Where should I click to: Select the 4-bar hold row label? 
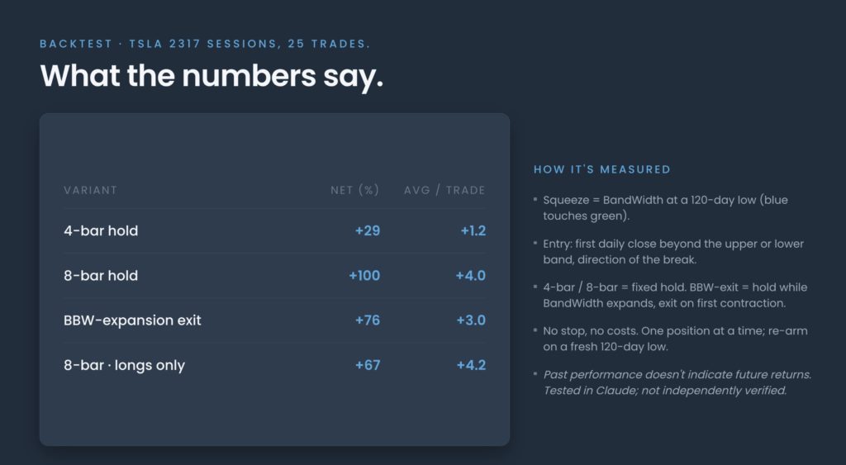point(101,231)
